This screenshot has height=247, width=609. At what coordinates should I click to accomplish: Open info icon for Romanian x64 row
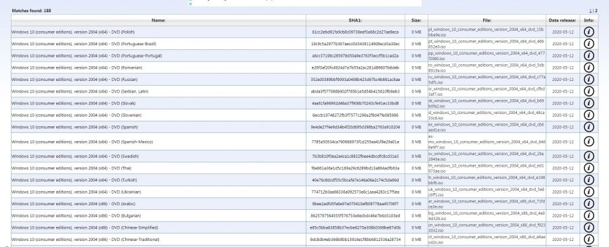click(589, 67)
